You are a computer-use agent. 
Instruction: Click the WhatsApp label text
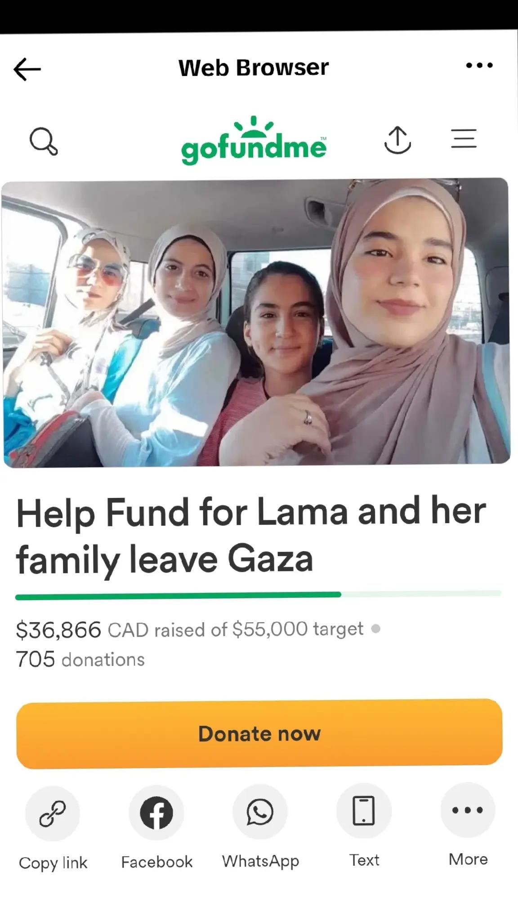coord(260,861)
